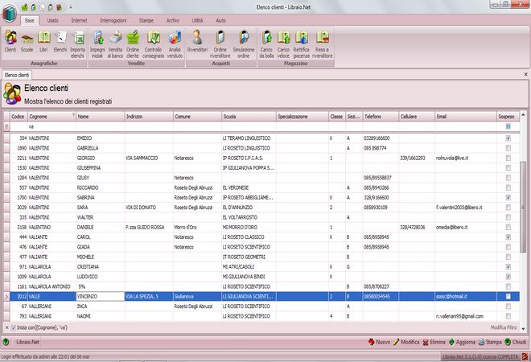Click the green Libraio.Net status icon
The width and height of the screenshot is (531, 362).
[x=6, y=342]
